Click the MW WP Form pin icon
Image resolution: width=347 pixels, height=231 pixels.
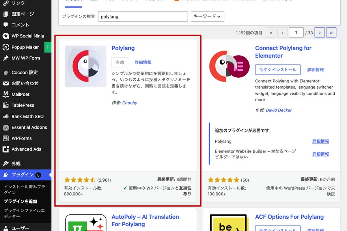[6, 58]
